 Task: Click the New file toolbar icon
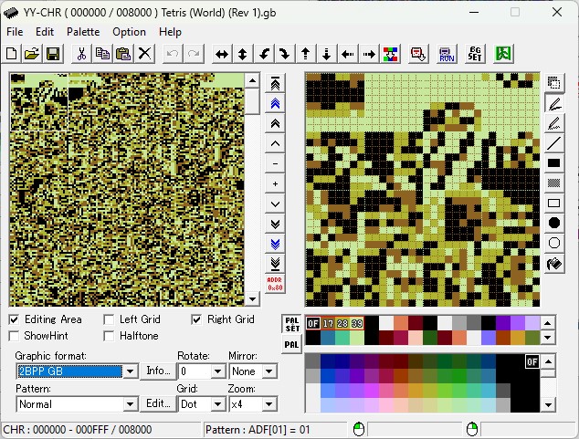tap(12, 54)
